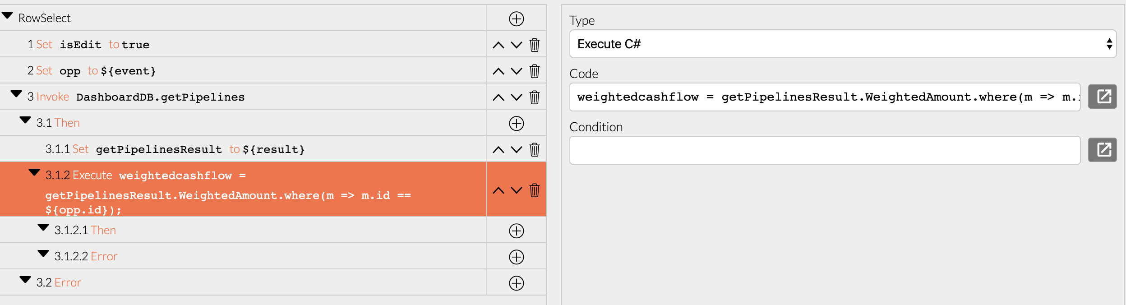
Task: Delete the Invoke DashboardDB.getPipelines action
Action: point(535,97)
